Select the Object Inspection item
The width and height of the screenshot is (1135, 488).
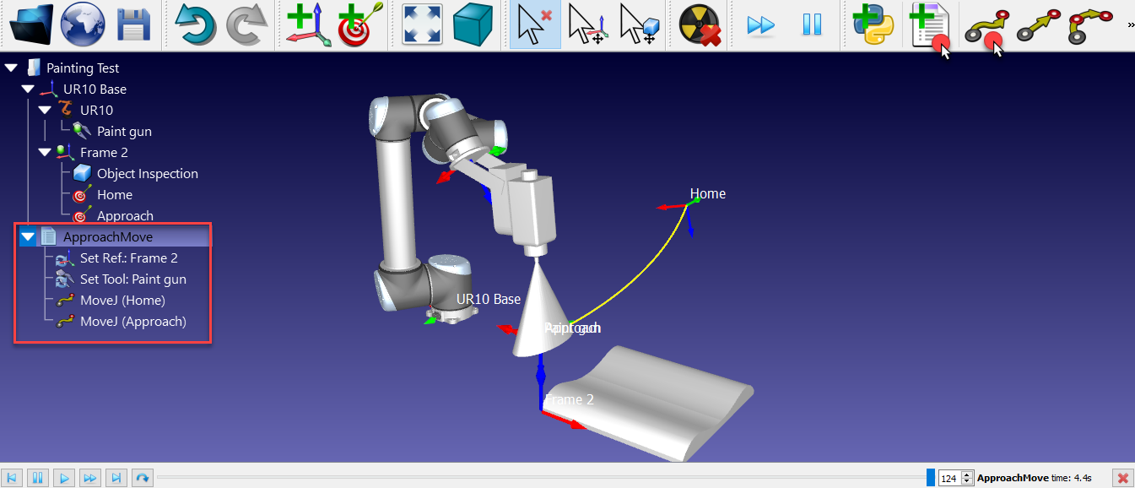[147, 174]
